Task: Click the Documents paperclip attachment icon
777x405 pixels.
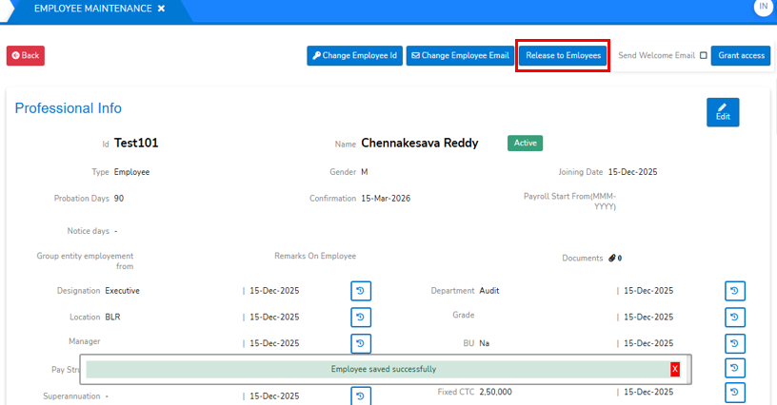Action: (612, 258)
